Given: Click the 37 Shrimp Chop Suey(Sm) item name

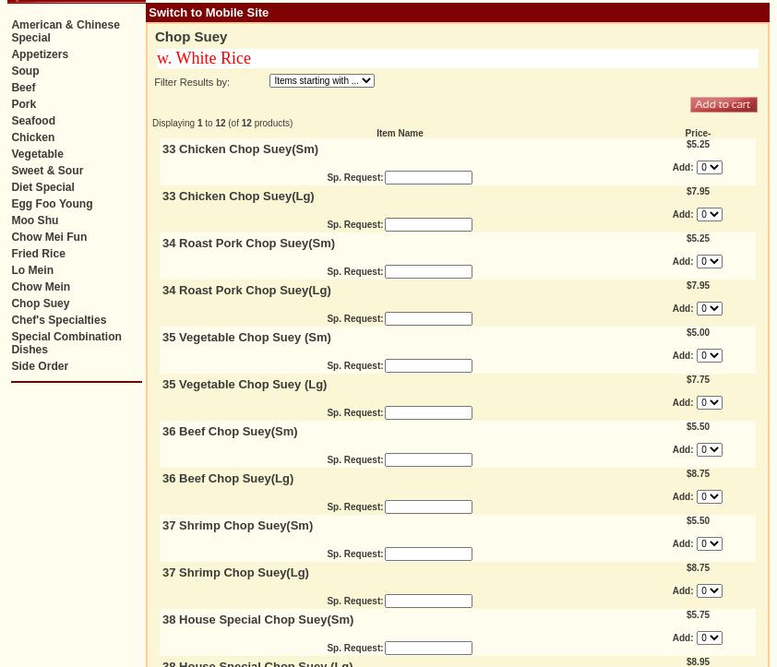Looking at the screenshot, I should (237, 526).
